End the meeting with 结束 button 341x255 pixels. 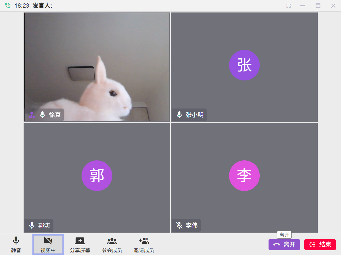pos(320,245)
